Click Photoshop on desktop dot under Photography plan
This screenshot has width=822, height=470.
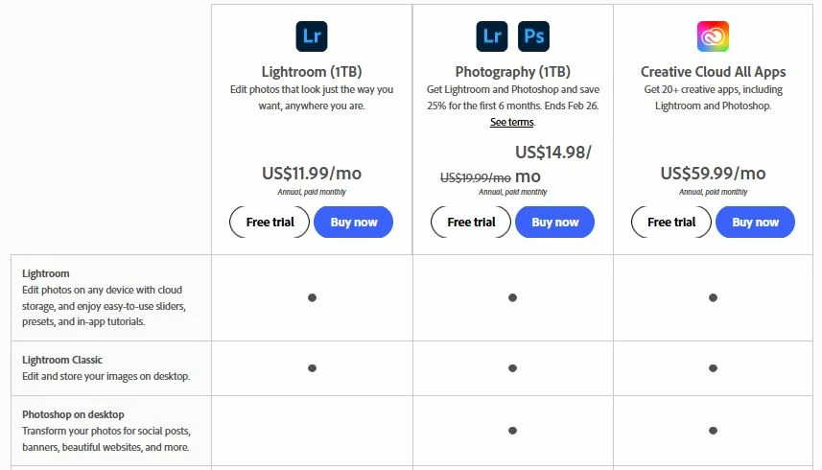coord(513,431)
